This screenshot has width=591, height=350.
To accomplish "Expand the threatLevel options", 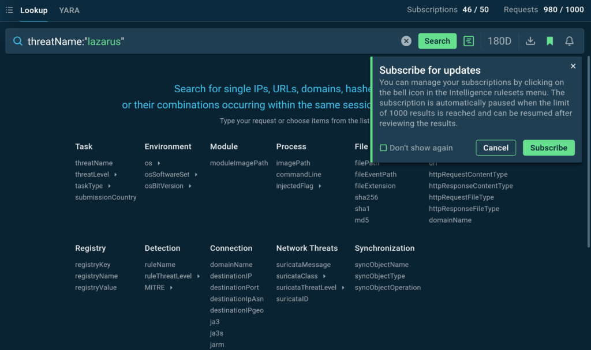I will click(x=115, y=175).
